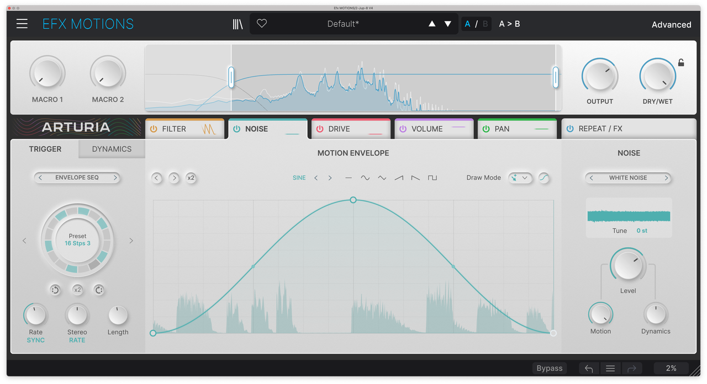Select previous trigger type before ENVELOPE SEQ
Screen dimensions: 707x384
(40, 178)
